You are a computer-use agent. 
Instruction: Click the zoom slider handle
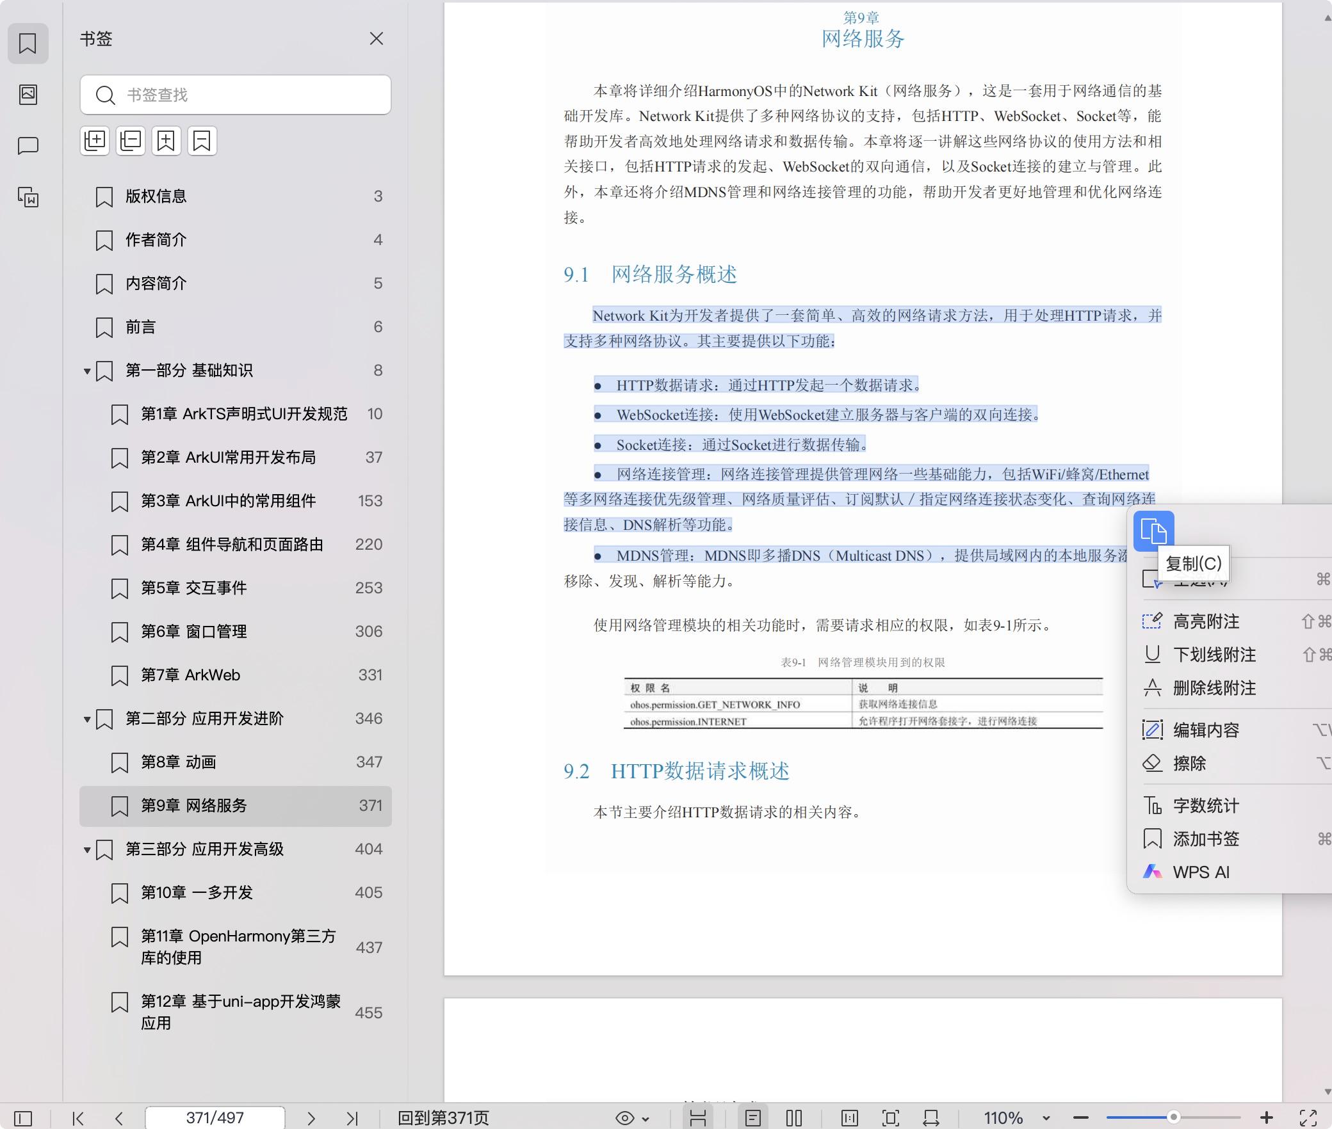(1173, 1117)
